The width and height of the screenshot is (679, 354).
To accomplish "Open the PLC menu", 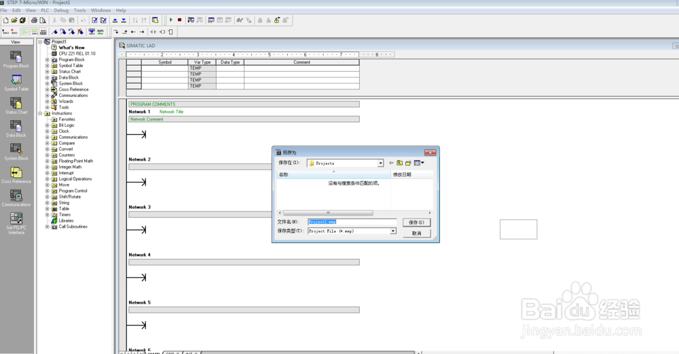I will pos(45,10).
